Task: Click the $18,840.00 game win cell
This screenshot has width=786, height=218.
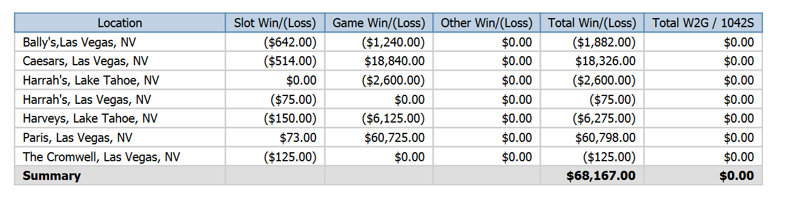Action: [378, 61]
